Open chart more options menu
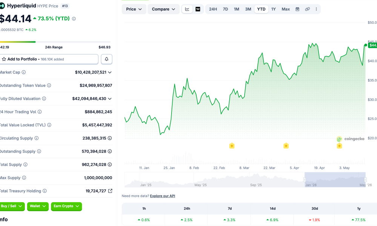Image resolution: width=377 pixels, height=226 pixels. (x=316, y=9)
